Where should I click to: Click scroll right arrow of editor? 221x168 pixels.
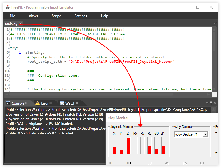(x=209, y=94)
